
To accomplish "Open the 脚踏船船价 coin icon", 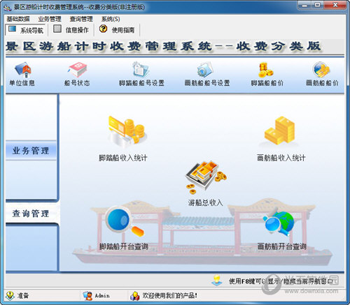I will point(266,70).
